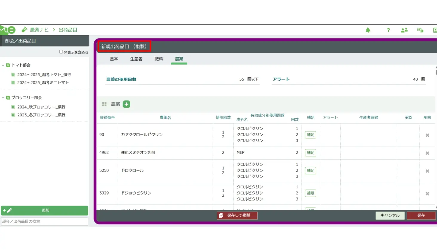This screenshot has width=437, height=251.
Task: Open the green hamburger menu icon
Action: point(11,30)
